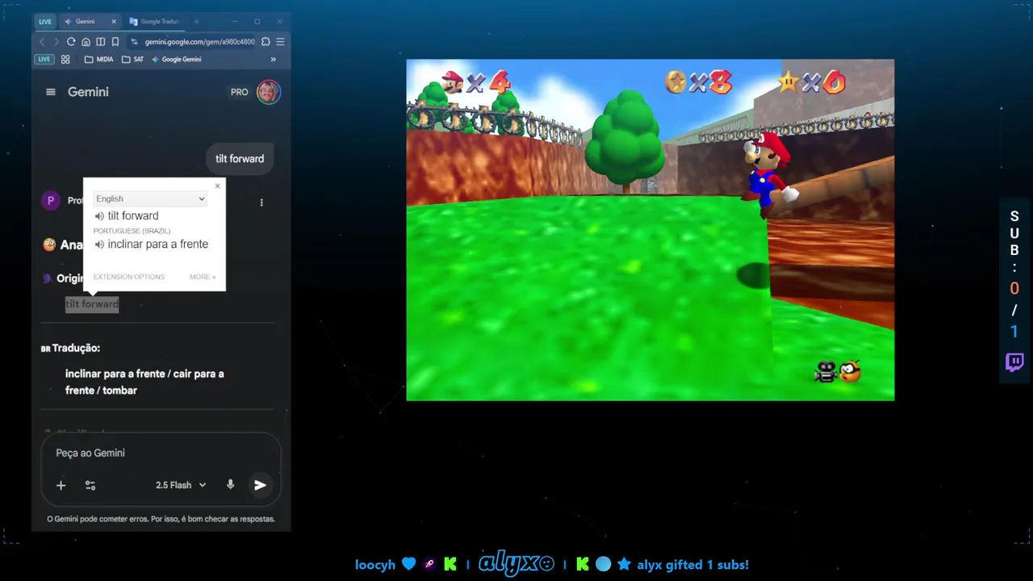Click the 'inclinar para a frente / cair' translation text
This screenshot has width=1033, height=581.
pos(144,382)
